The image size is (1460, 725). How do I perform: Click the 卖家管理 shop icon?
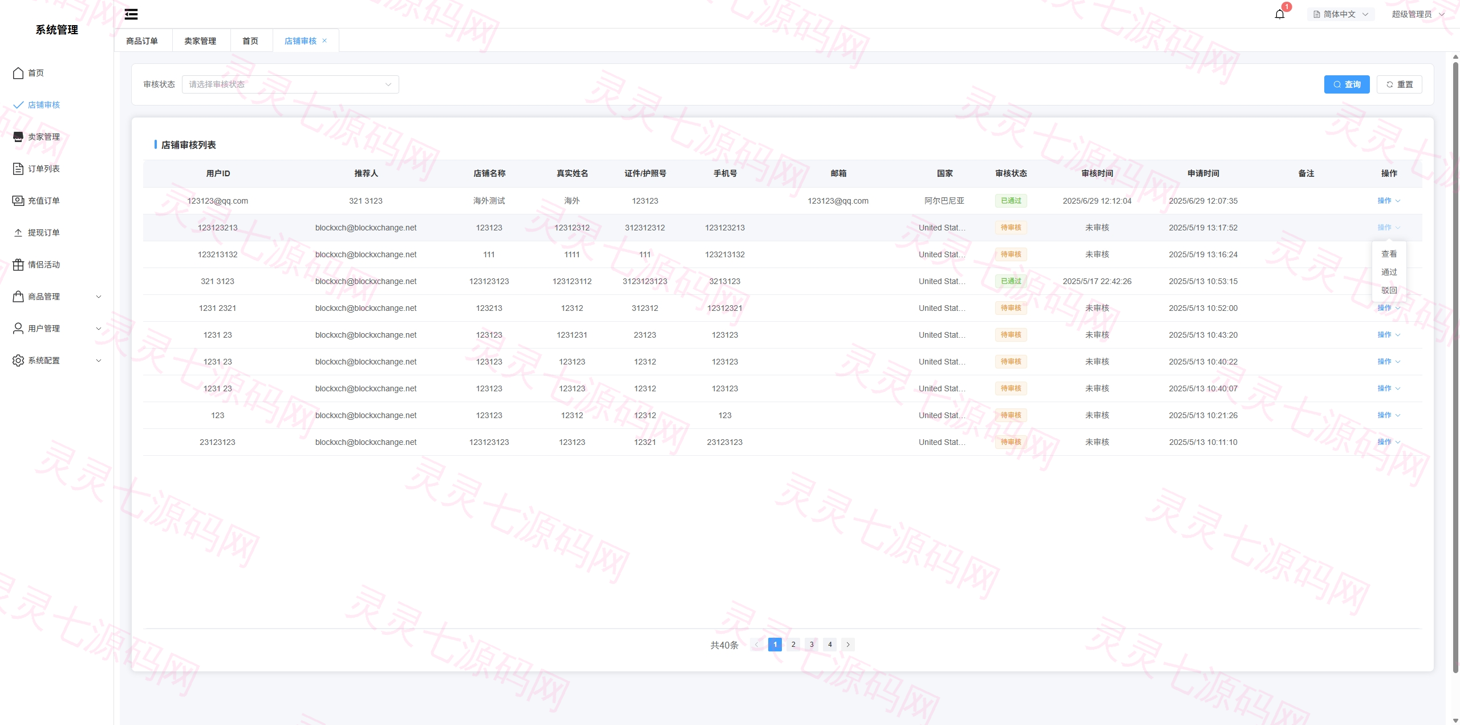click(x=18, y=137)
